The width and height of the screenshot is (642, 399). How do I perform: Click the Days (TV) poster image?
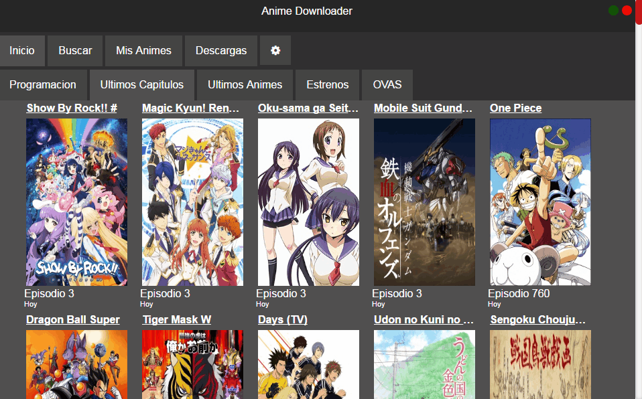click(308, 365)
